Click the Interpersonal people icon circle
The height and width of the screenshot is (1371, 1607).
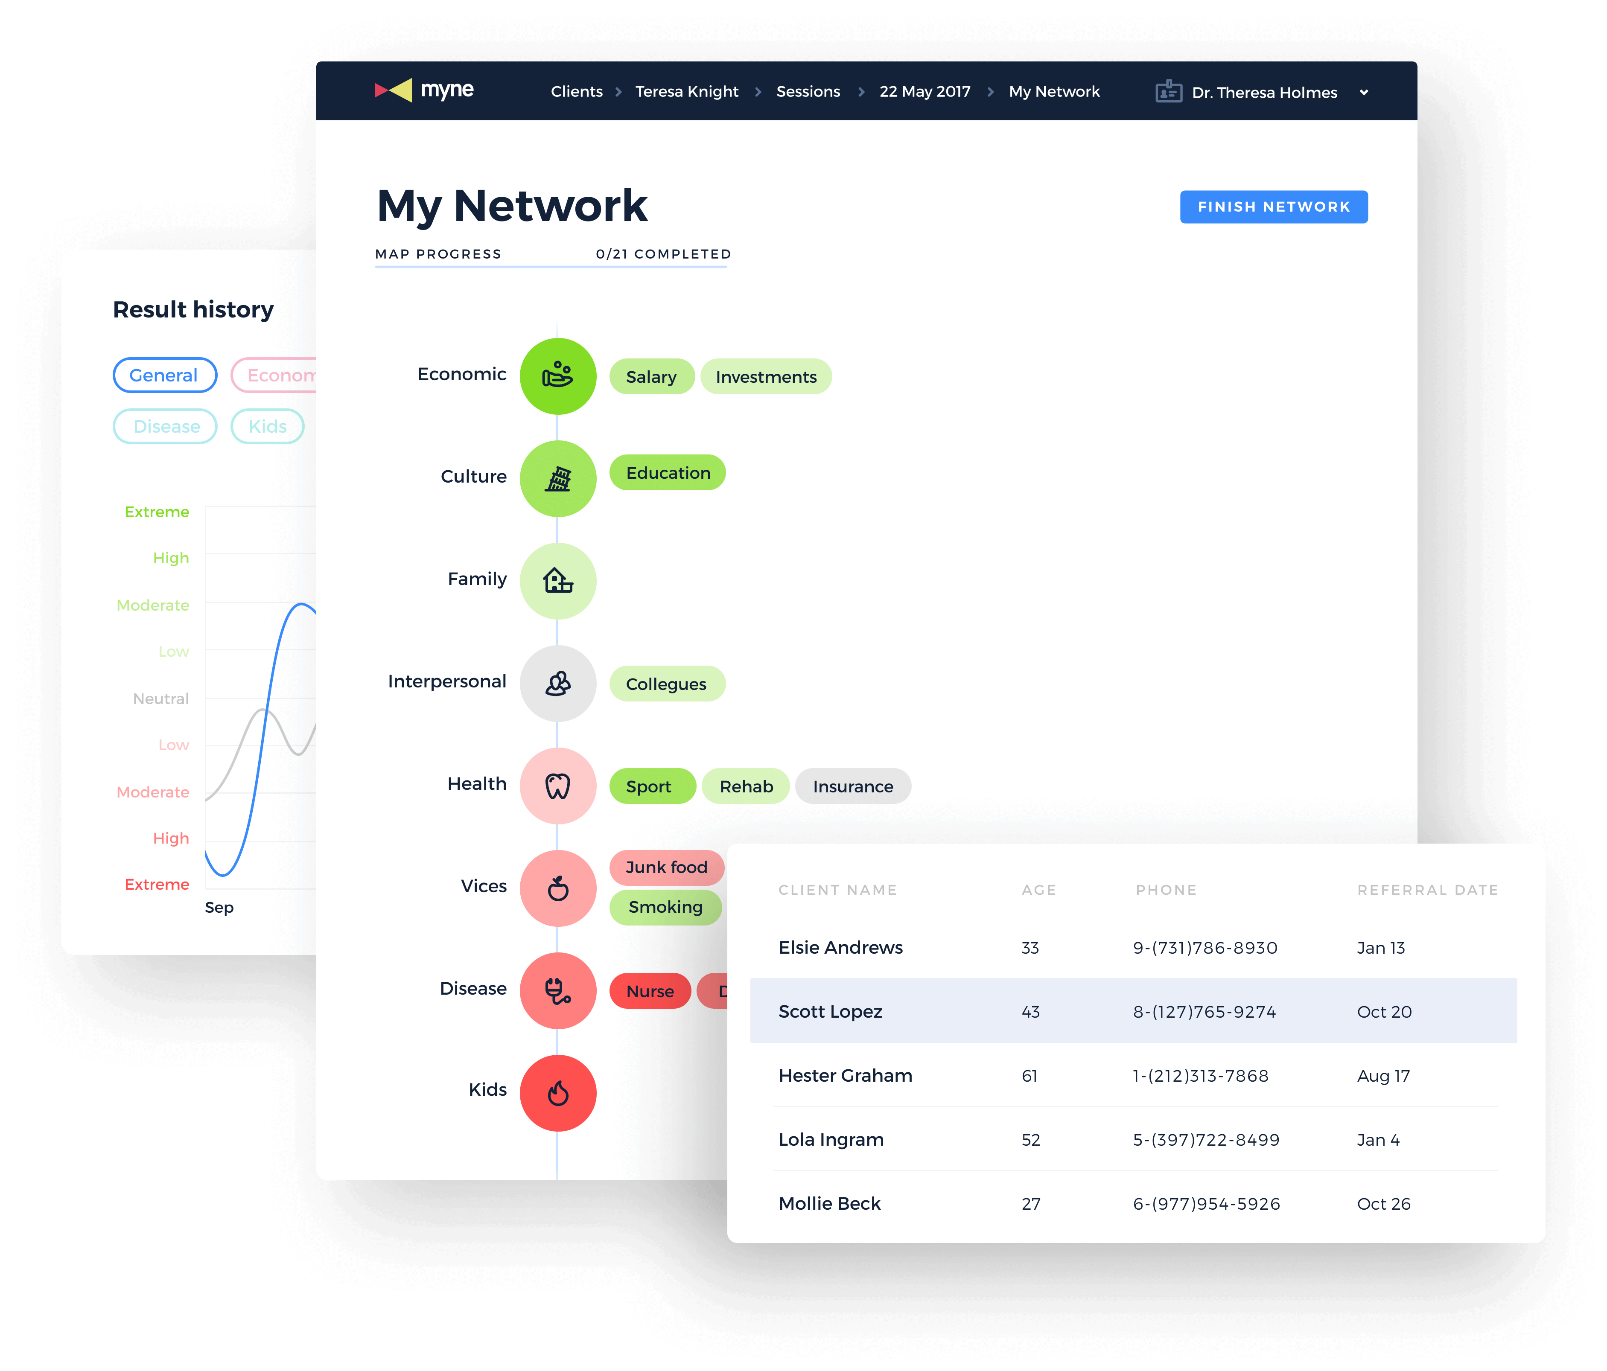pos(557,683)
